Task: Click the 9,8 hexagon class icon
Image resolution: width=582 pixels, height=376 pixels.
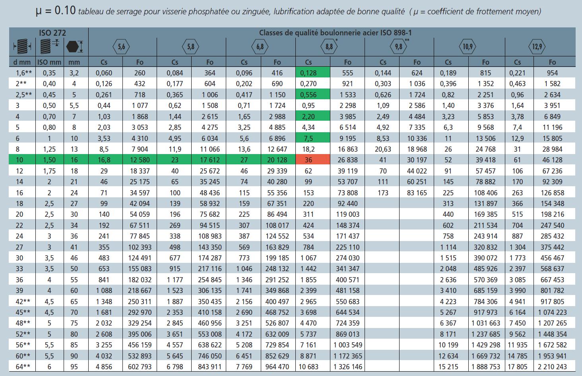Action: [399, 47]
